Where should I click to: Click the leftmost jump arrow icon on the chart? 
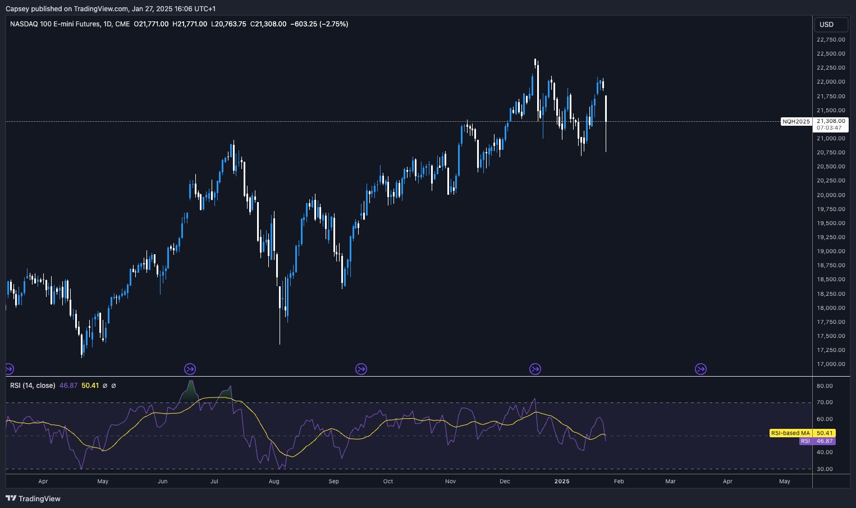coord(9,369)
